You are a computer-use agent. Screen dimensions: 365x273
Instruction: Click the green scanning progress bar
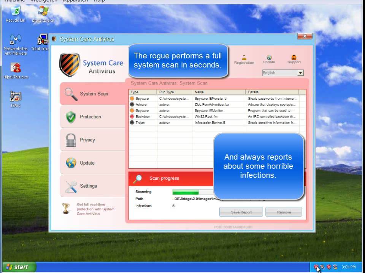[186, 192]
